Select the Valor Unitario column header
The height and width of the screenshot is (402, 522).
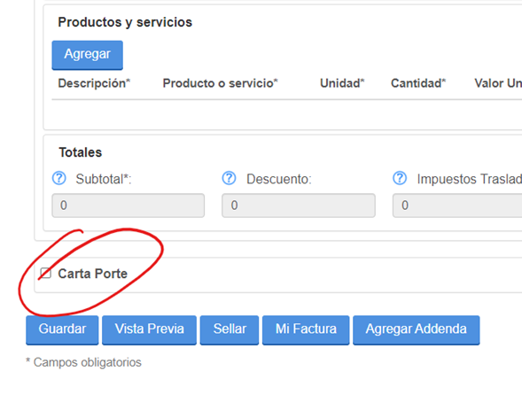pos(498,83)
